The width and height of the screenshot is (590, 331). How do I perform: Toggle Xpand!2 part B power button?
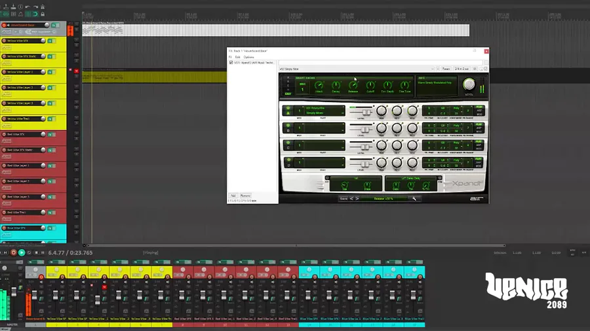pos(288,126)
